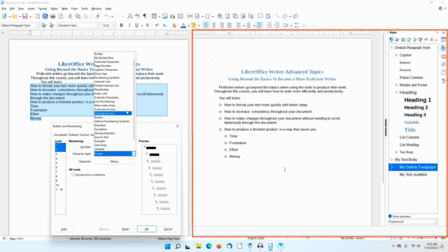Click the Highlighting Color swatch

pyautogui.click(x=193, y=25)
